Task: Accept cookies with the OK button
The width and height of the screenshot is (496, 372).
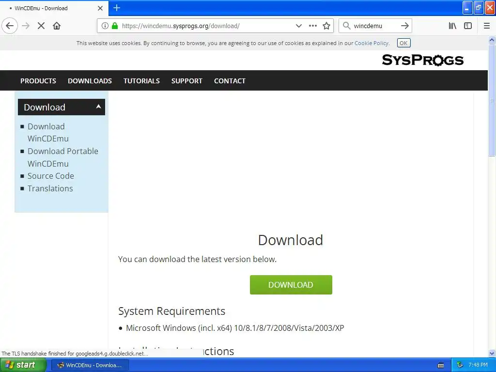Action: (x=403, y=43)
